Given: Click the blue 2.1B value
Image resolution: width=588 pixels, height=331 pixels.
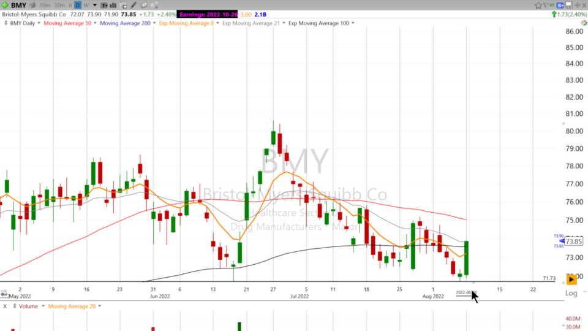Looking at the screenshot, I should [x=260, y=14].
